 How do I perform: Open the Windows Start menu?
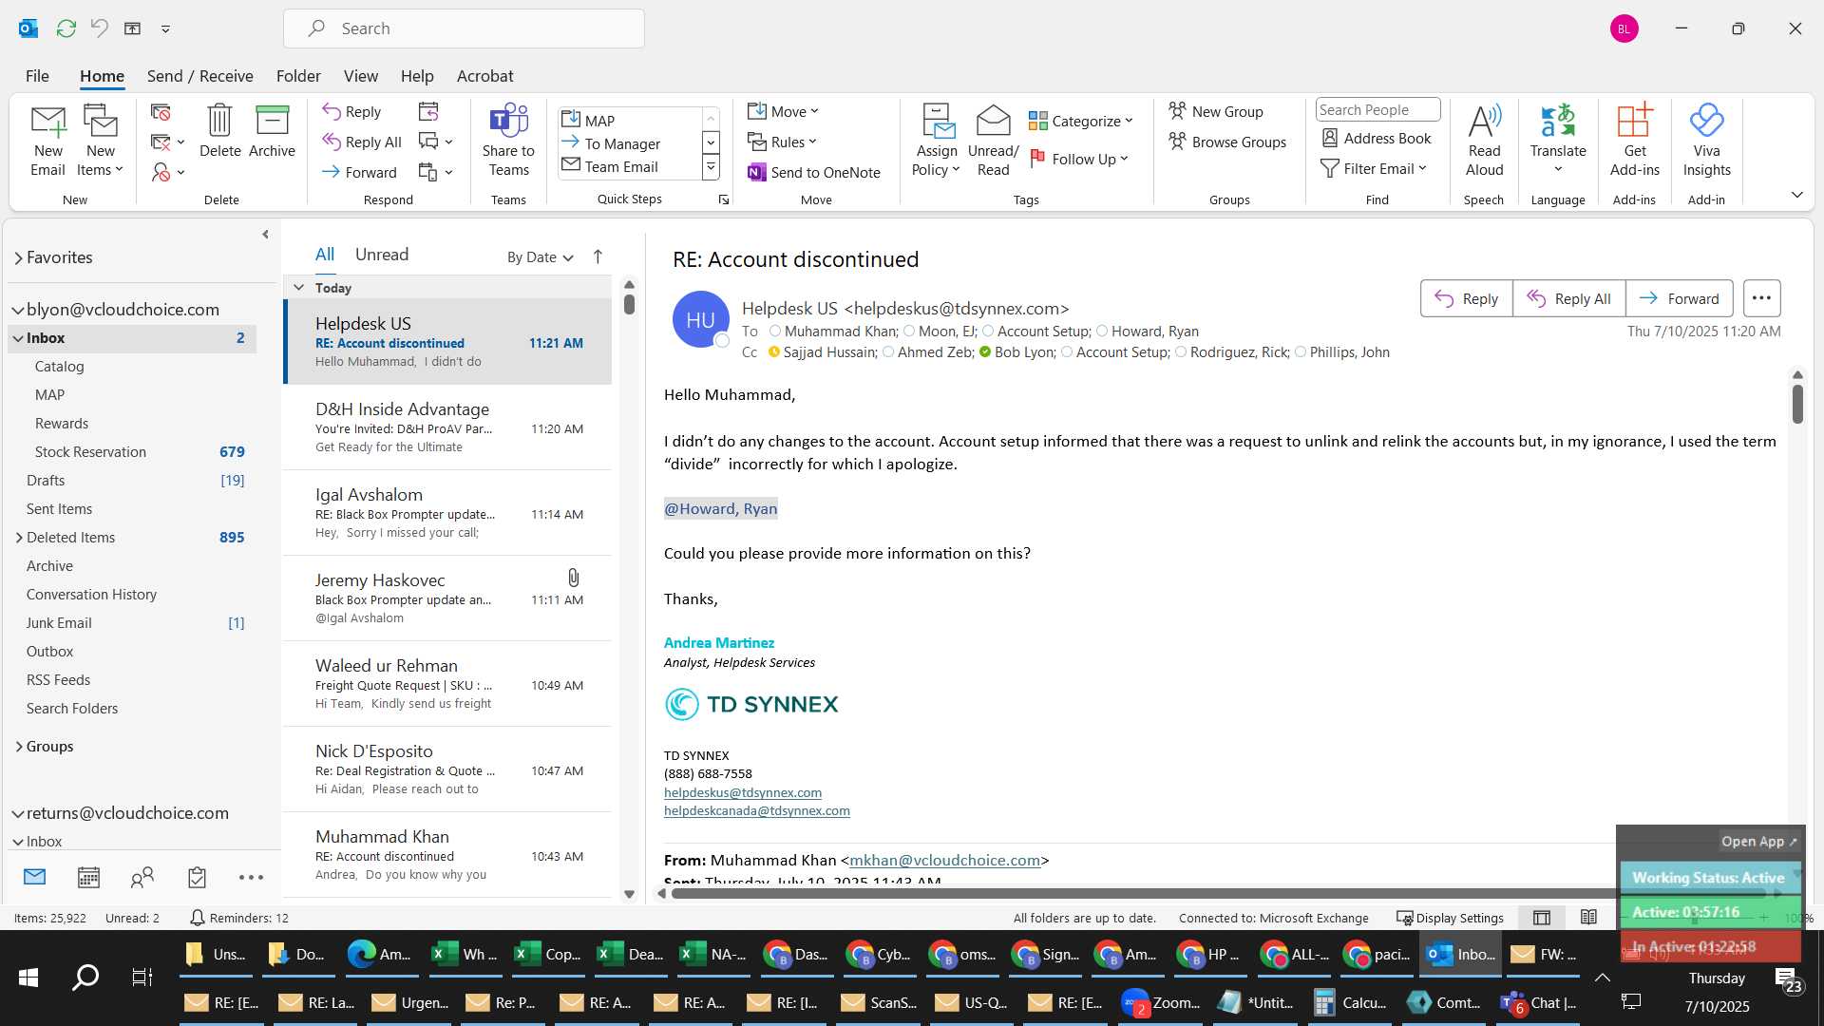coord(28,977)
